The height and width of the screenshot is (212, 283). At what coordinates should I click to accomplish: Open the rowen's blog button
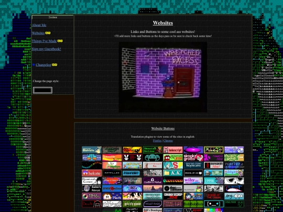coord(214,158)
